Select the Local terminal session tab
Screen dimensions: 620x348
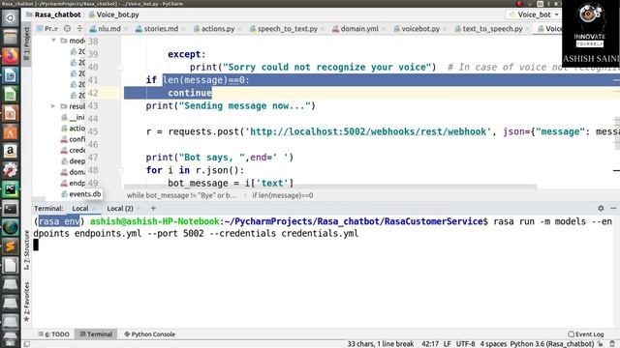[80, 209]
